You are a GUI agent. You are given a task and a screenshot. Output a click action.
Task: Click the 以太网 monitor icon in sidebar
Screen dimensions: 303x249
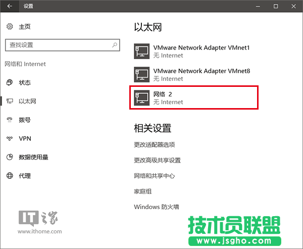pyautogui.click(x=10, y=101)
